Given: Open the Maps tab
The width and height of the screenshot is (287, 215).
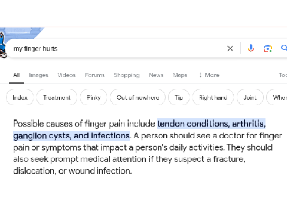Looking at the screenshot, I should (x=180, y=75).
